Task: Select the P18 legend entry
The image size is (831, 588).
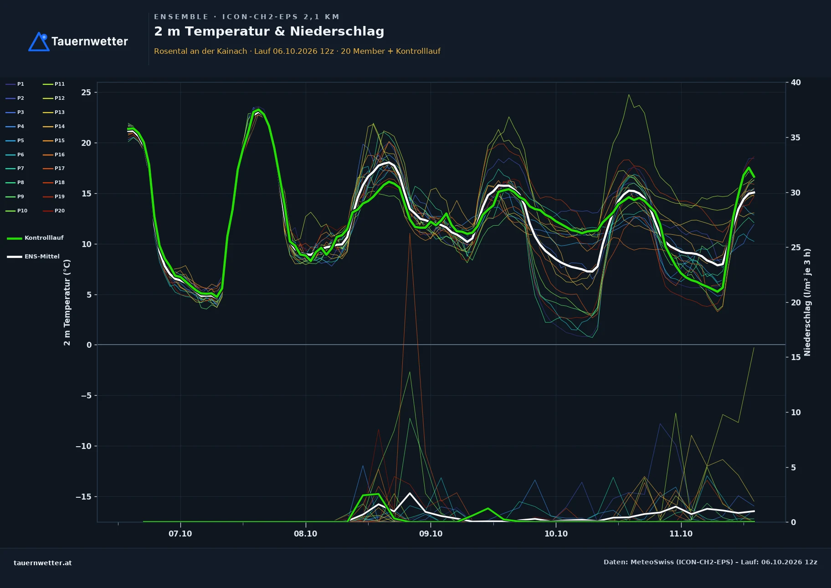Action: coord(54,182)
